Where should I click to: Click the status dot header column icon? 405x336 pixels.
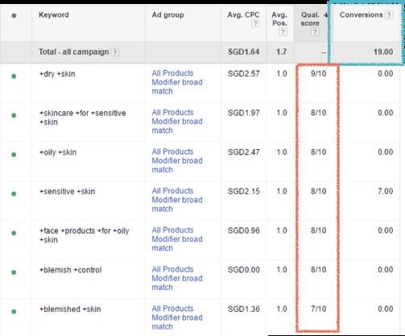(x=14, y=15)
